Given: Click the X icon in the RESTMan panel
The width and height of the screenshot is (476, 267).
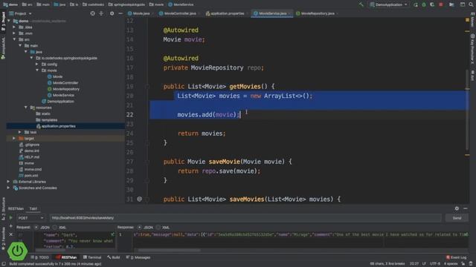Looking at the screenshot, I should 11,234.
